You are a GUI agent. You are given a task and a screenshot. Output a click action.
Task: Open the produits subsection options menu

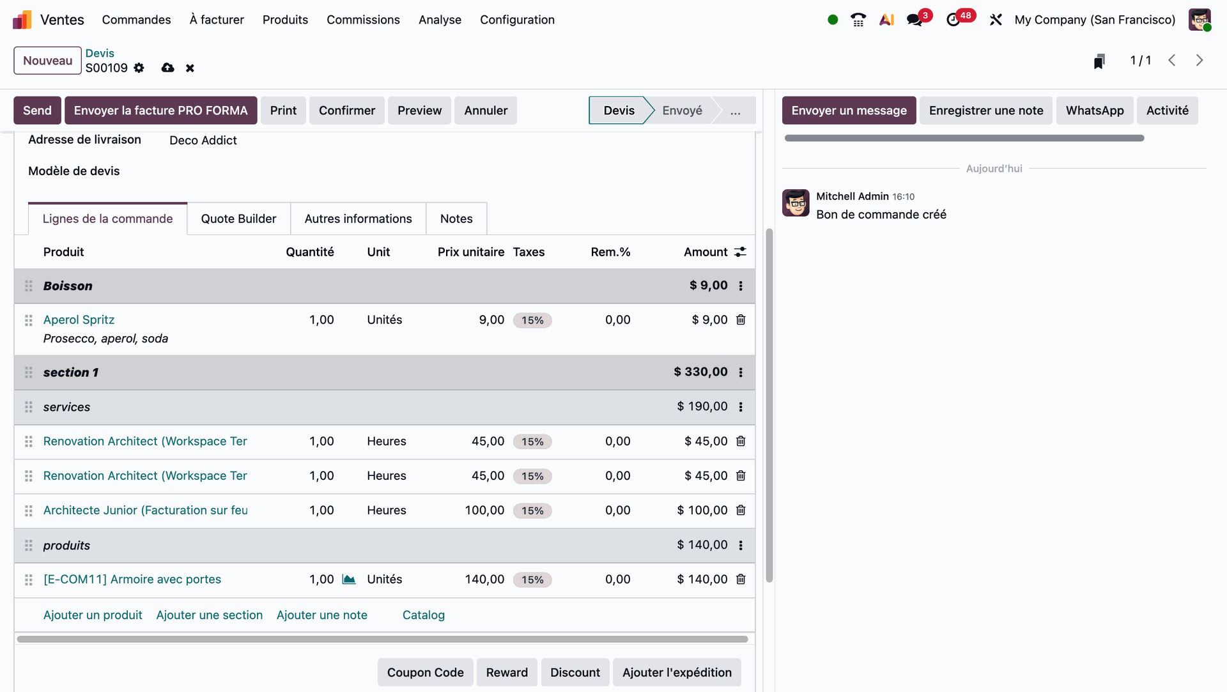(741, 545)
